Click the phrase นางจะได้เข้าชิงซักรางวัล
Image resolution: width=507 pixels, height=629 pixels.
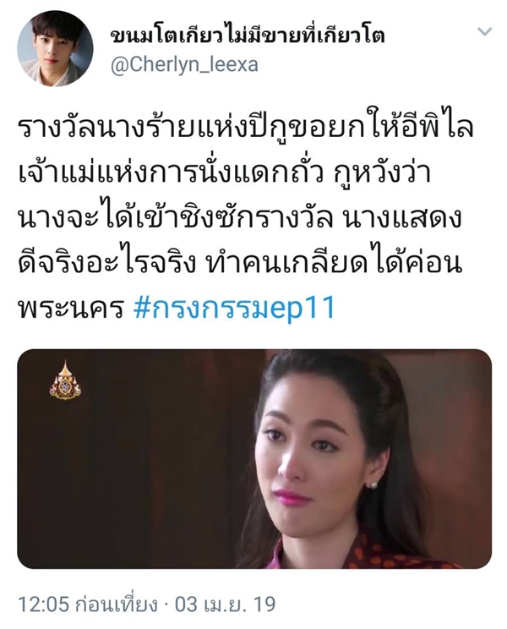(175, 219)
